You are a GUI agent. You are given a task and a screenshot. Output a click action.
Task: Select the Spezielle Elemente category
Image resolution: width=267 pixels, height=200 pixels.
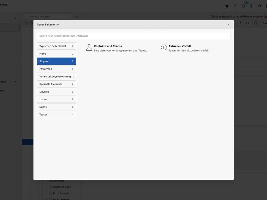pos(56,84)
